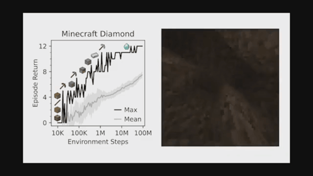Click the '0' y-axis tick label

coord(45,123)
